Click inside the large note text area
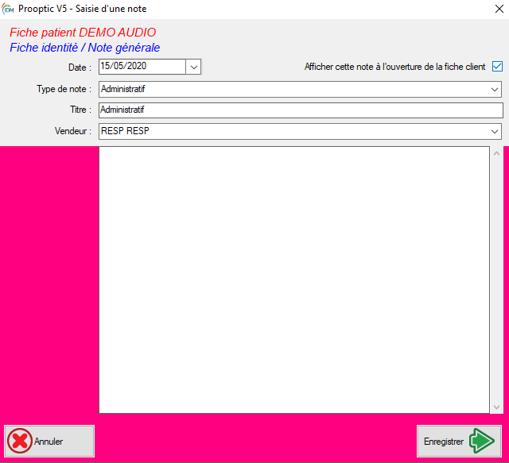 coord(294,280)
